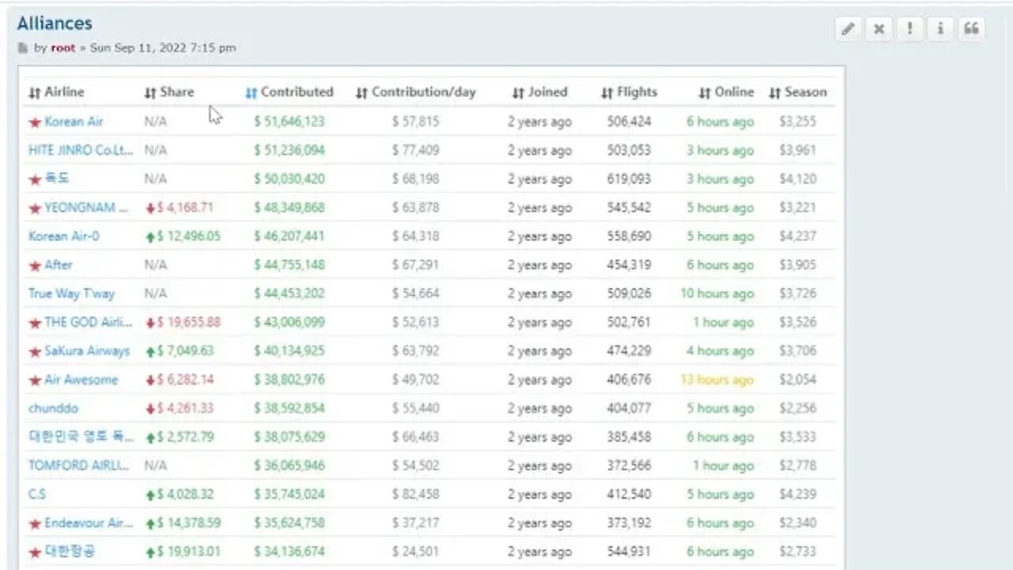Open the Air Awesome airline link
Viewport: 1013px width, 570px height.
[81, 380]
